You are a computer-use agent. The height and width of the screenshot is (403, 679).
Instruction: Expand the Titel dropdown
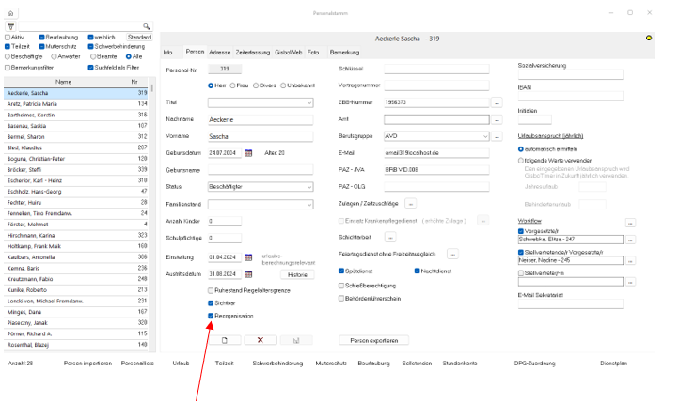click(x=309, y=101)
